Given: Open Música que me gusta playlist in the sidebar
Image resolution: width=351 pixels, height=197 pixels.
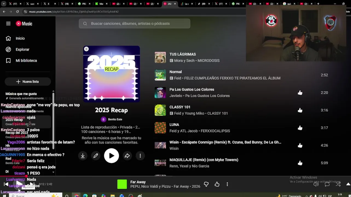Looking at the screenshot, I should pos(25,96).
